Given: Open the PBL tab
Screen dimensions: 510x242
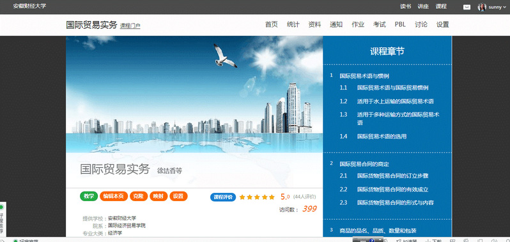Looking at the screenshot, I should (x=400, y=24).
